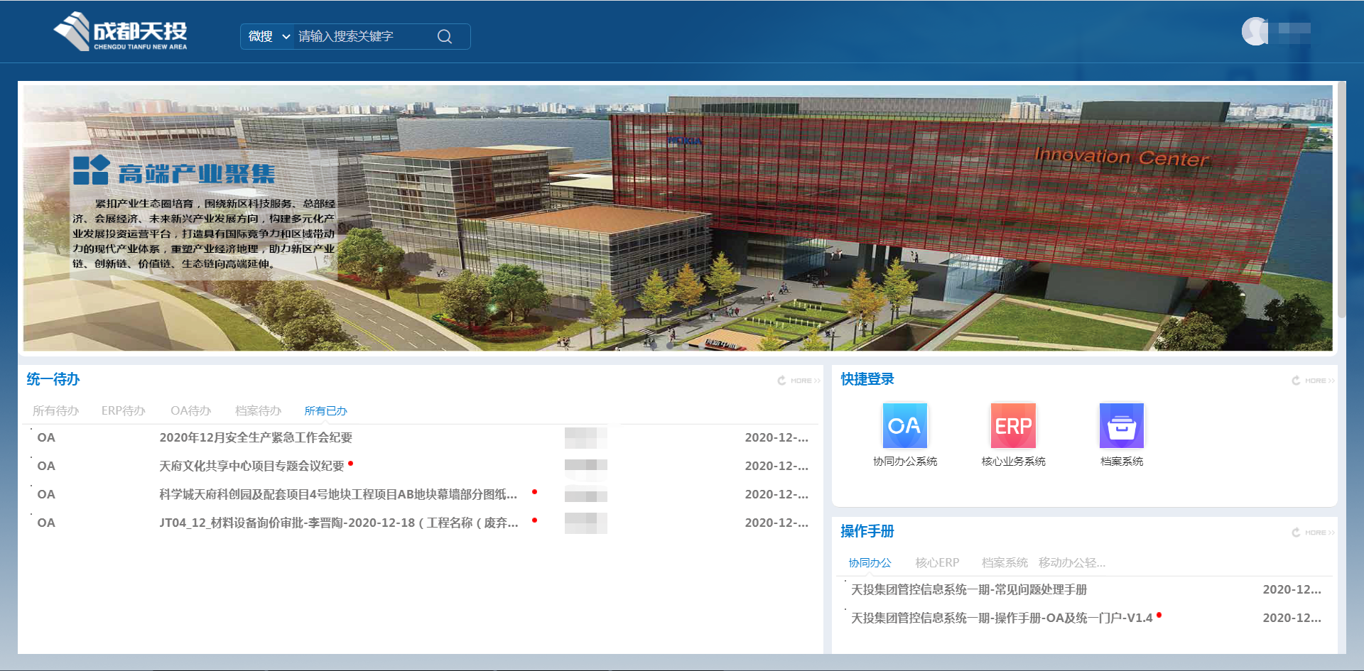Launch the ERP 核心业务系统 icon
The image size is (1364, 671).
[1013, 425]
